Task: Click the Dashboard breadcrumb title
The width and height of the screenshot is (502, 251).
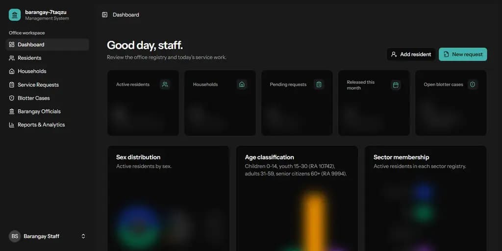Action: pyautogui.click(x=126, y=15)
